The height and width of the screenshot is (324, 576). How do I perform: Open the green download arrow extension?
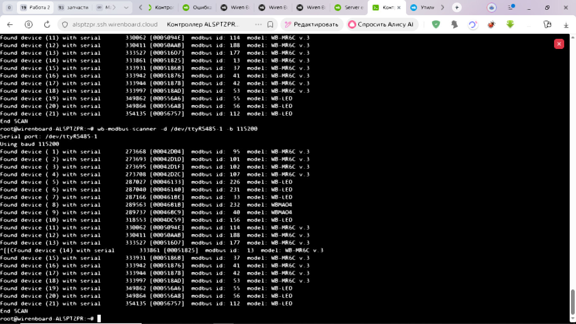[510, 24]
